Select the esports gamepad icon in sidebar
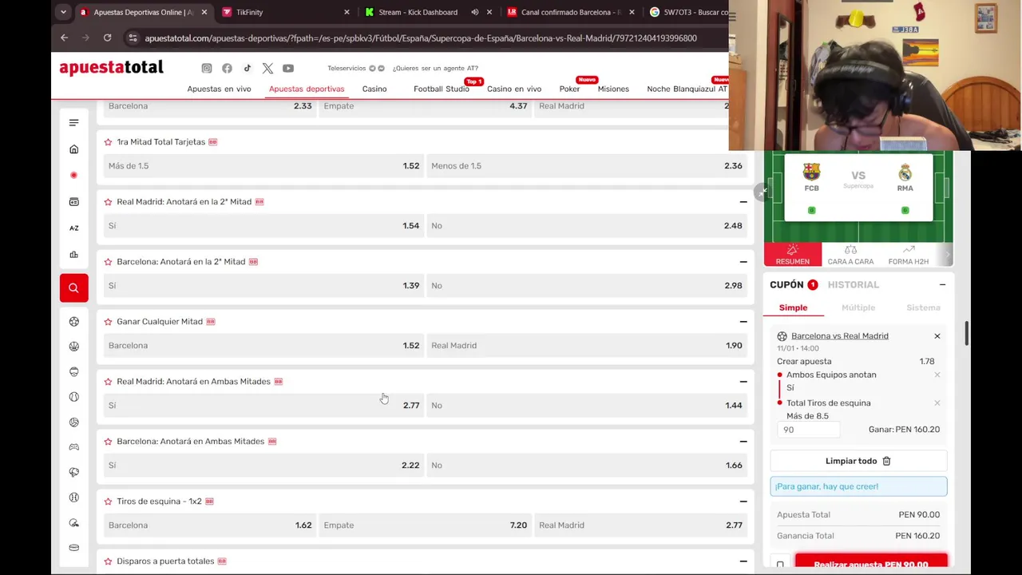 (x=73, y=447)
